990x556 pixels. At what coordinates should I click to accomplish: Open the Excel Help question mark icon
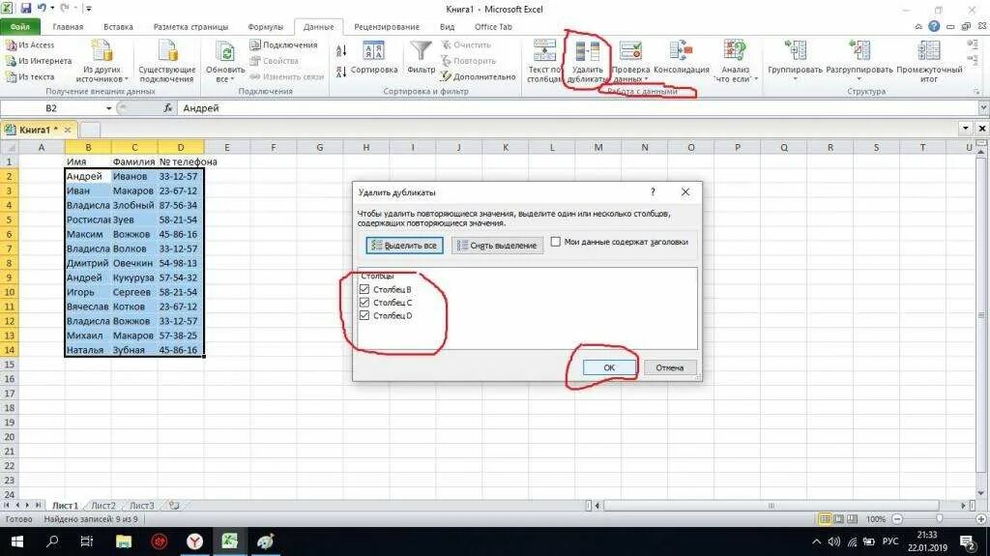tap(934, 26)
